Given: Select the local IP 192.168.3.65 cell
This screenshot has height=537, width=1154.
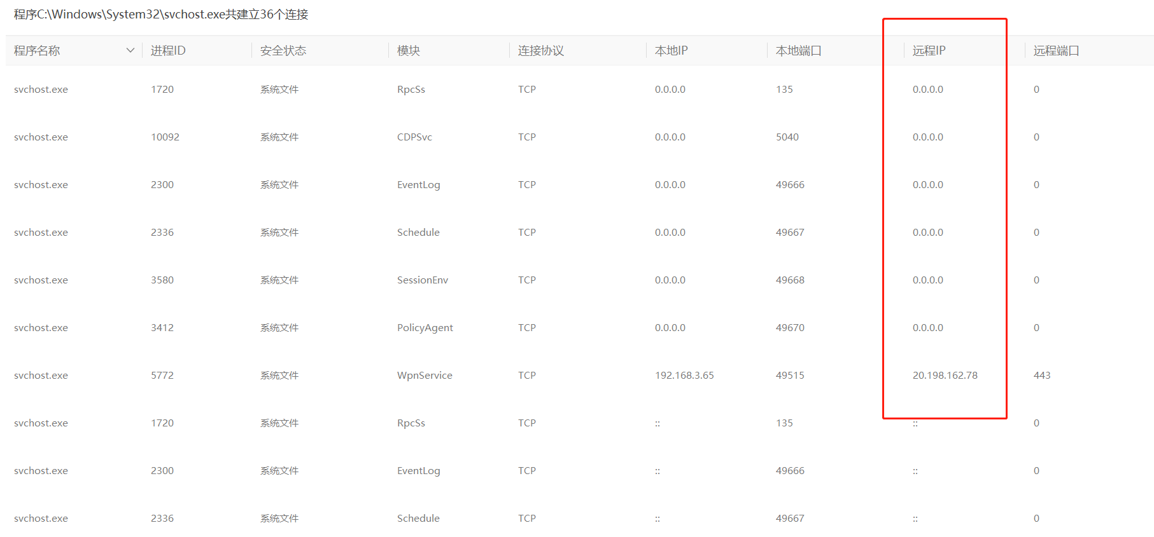Looking at the screenshot, I should pos(684,376).
